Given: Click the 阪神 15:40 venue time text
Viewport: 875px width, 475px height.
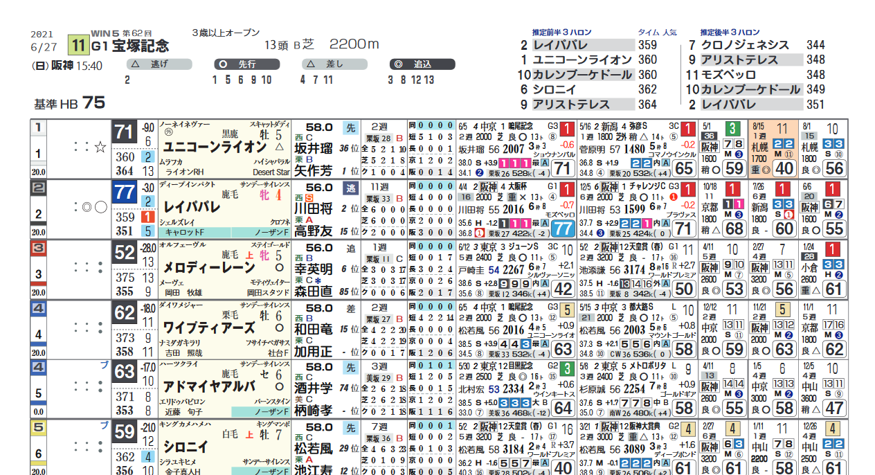Looking at the screenshot, I should (75, 66).
